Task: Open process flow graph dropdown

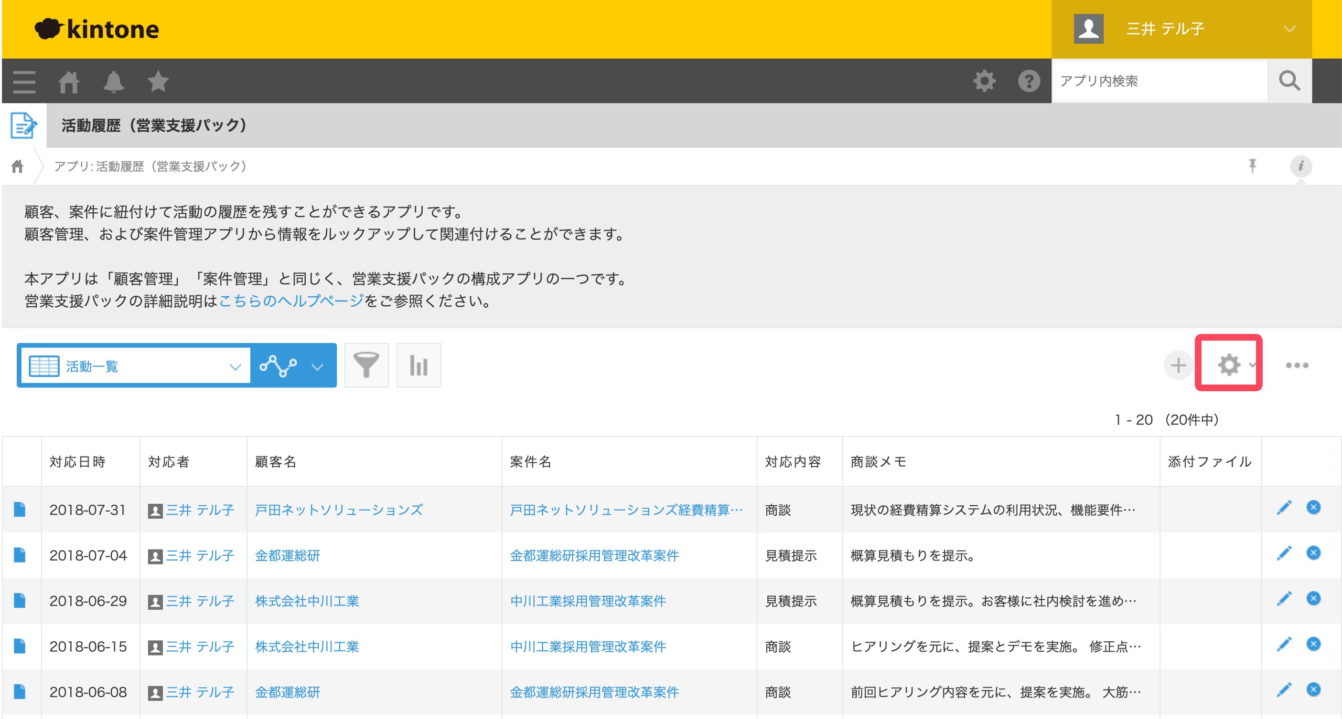Action: (x=293, y=366)
